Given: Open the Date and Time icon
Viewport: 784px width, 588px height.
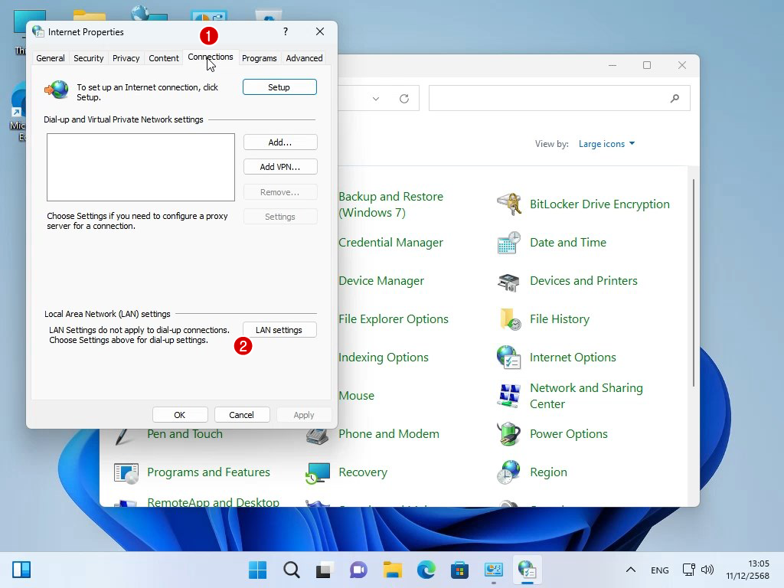Looking at the screenshot, I should pos(509,243).
